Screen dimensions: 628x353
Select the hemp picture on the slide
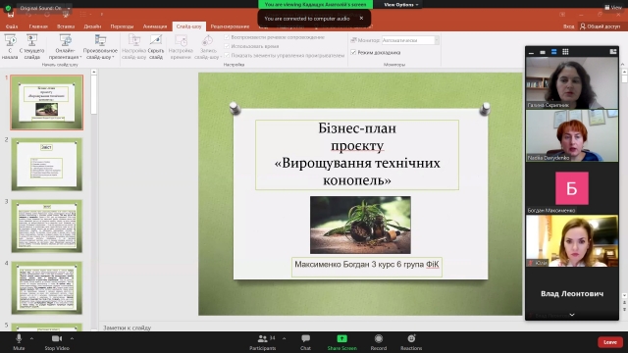click(x=360, y=225)
